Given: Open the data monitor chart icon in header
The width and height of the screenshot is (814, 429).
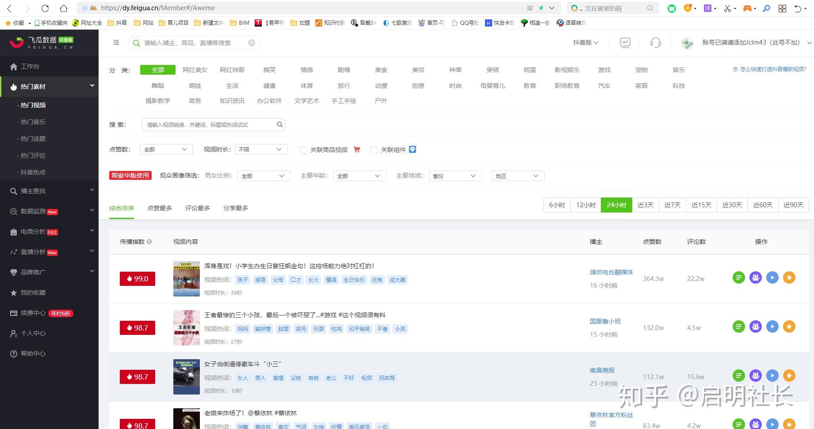Looking at the screenshot, I should coord(625,43).
